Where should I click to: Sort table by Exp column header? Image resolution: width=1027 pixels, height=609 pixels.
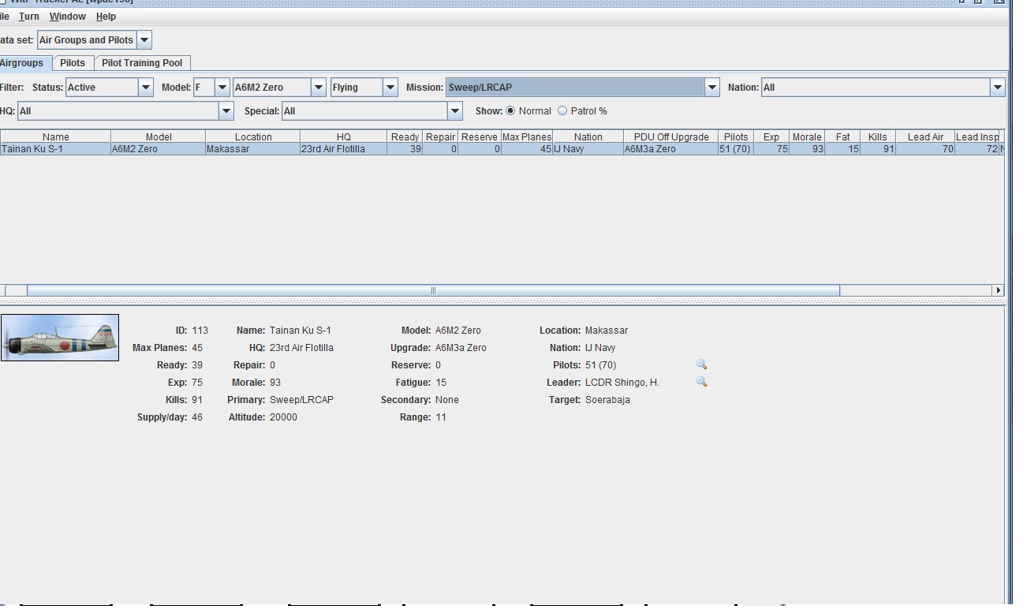(771, 136)
